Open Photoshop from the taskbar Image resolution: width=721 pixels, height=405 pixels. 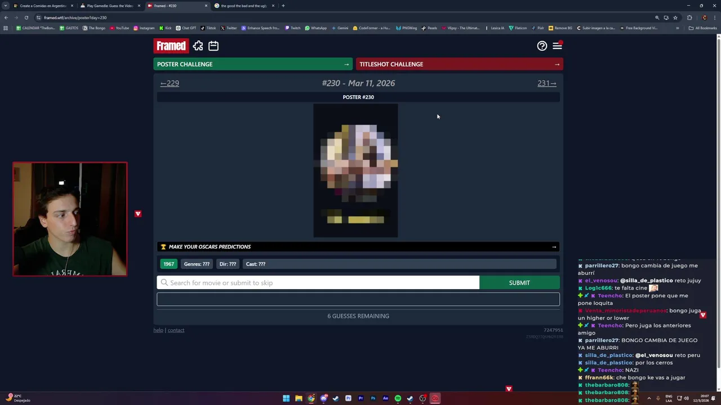point(373,398)
